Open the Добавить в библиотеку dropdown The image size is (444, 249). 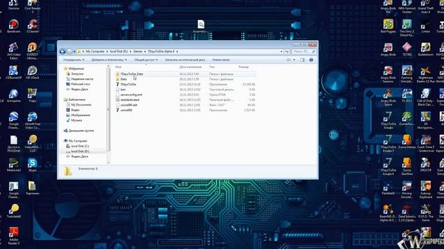(x=109, y=60)
